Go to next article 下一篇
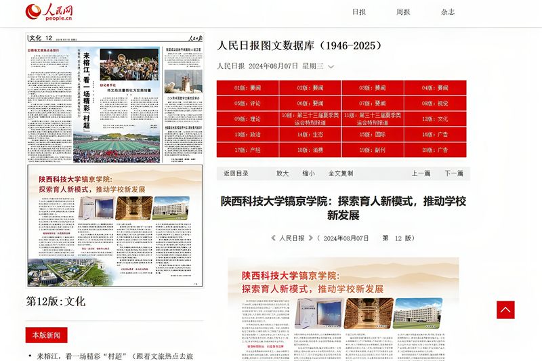The width and height of the screenshot is (542, 361). (x=454, y=173)
